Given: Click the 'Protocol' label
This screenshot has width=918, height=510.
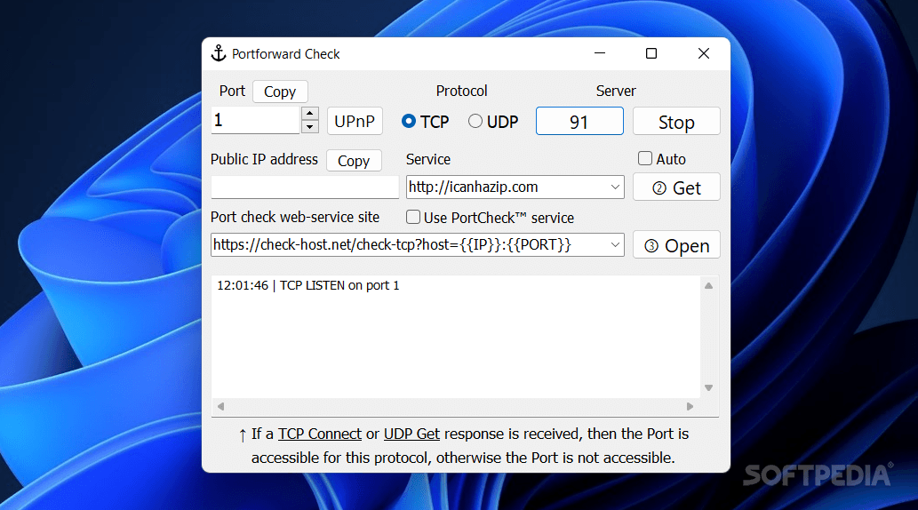Looking at the screenshot, I should [461, 91].
